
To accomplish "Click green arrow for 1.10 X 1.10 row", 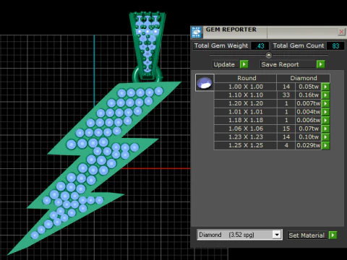I will point(325,95).
